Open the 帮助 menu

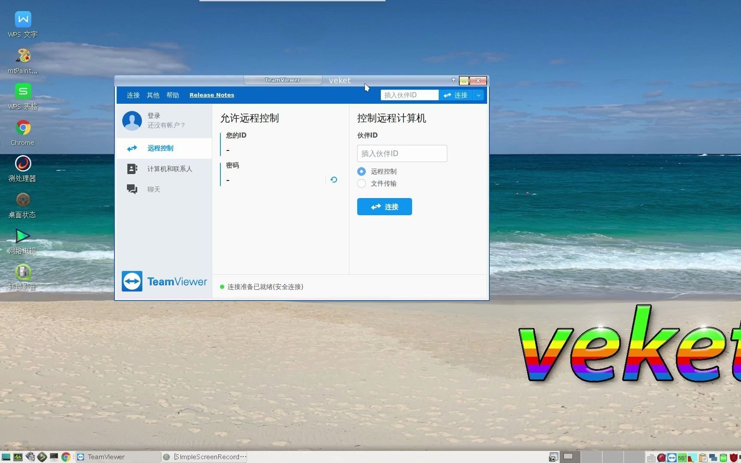pos(173,95)
